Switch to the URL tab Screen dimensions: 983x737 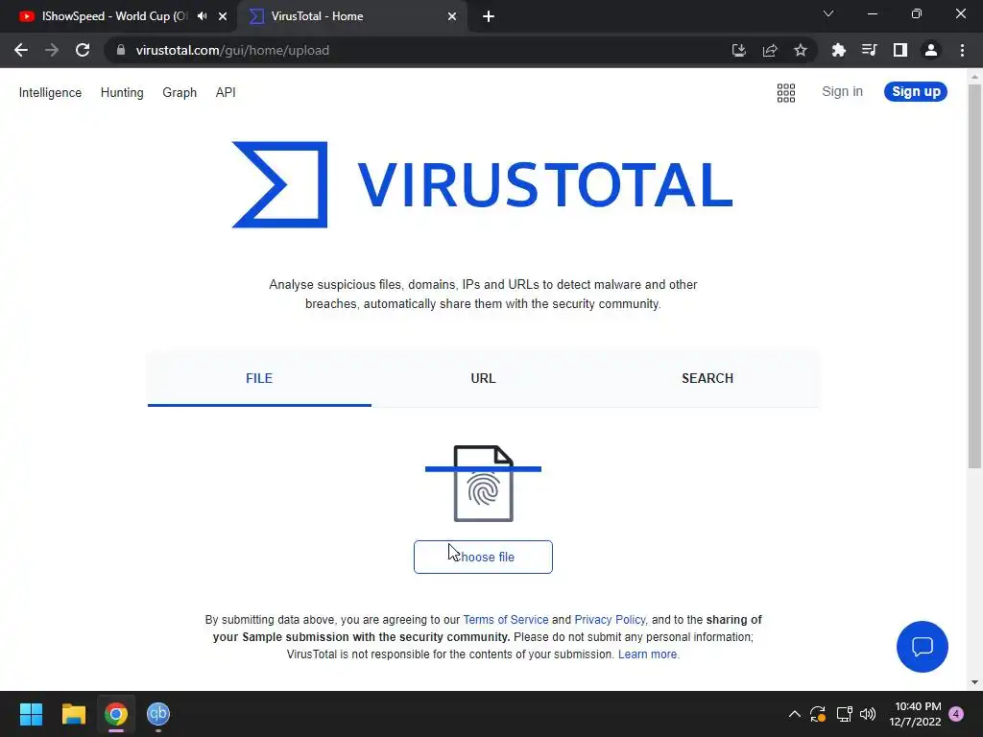click(483, 378)
